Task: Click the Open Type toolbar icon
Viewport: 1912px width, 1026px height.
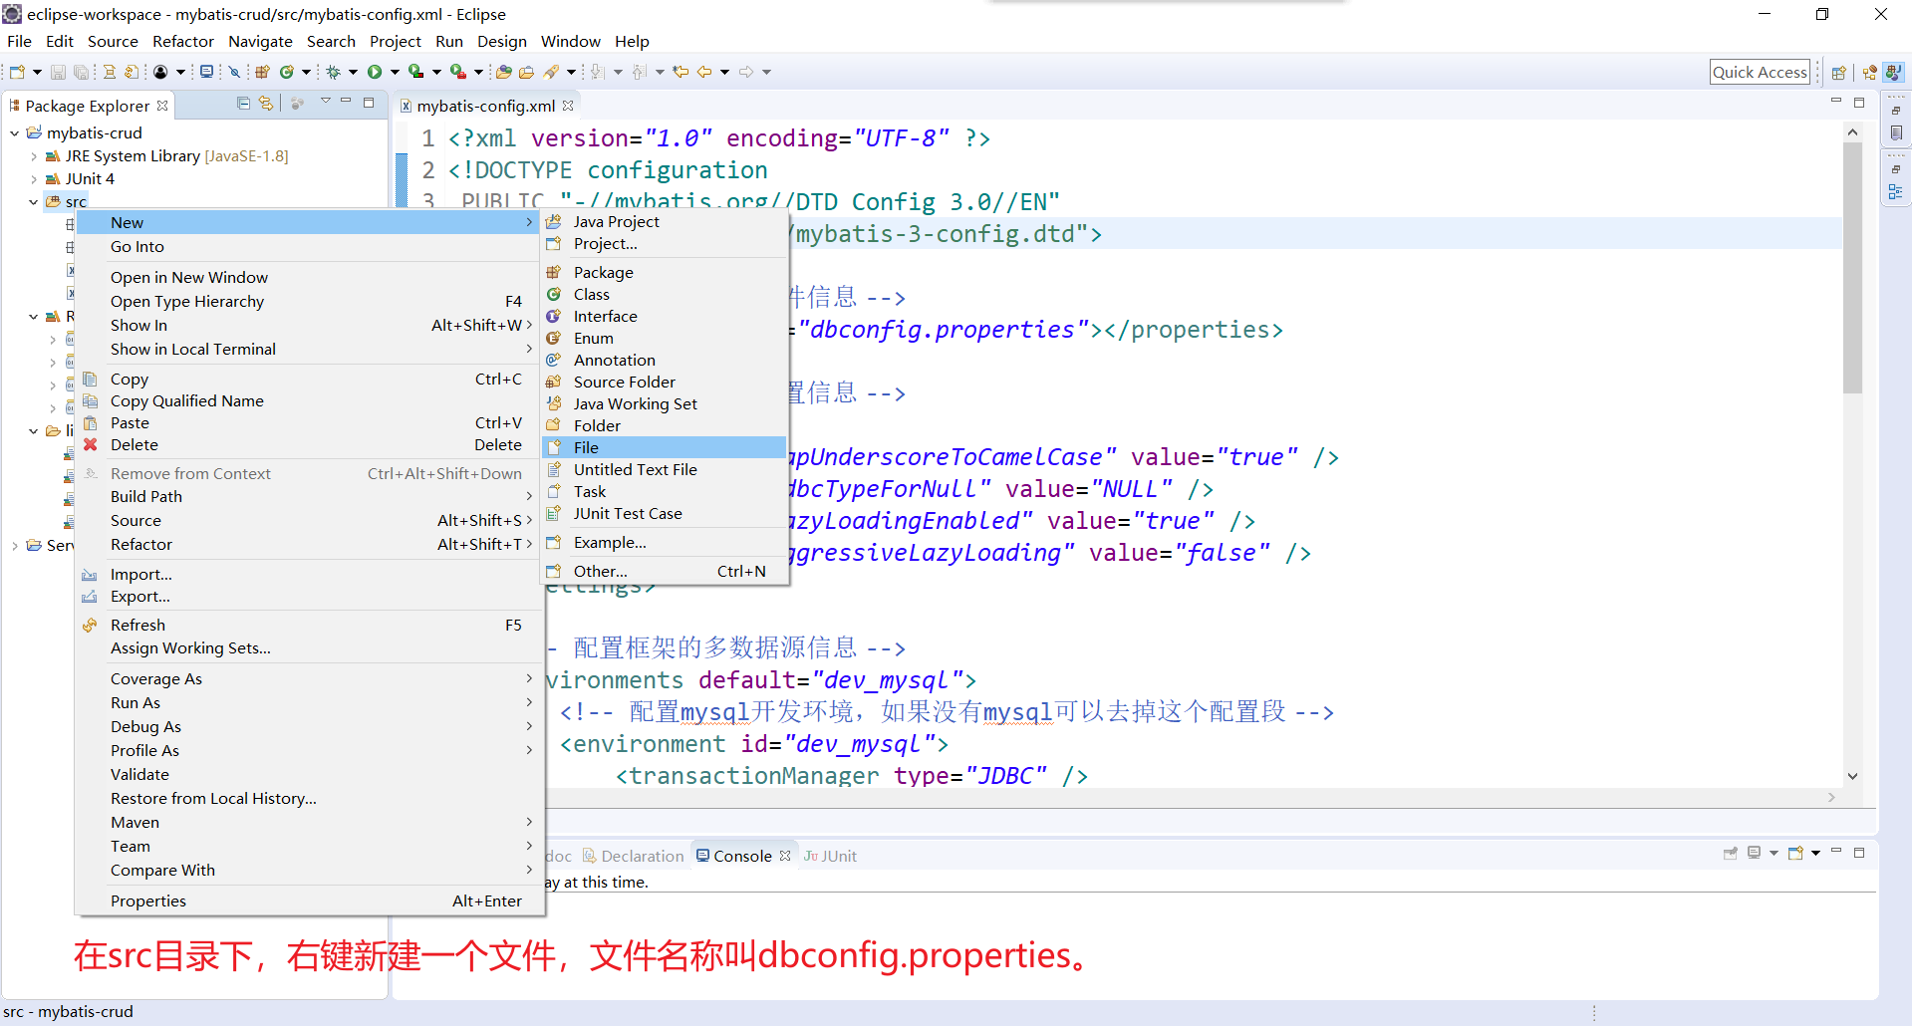Action: tap(504, 72)
